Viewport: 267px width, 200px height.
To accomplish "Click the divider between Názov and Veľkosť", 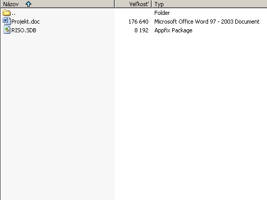I will [x=115, y=4].
